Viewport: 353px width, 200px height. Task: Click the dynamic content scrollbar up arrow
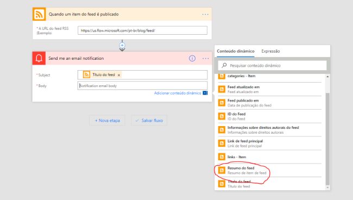pos(328,77)
